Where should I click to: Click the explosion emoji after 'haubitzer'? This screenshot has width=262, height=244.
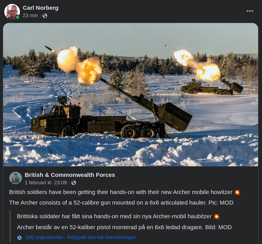(216, 217)
